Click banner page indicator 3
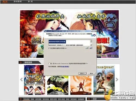This screenshot has width=136, height=101. [x=116, y=56]
